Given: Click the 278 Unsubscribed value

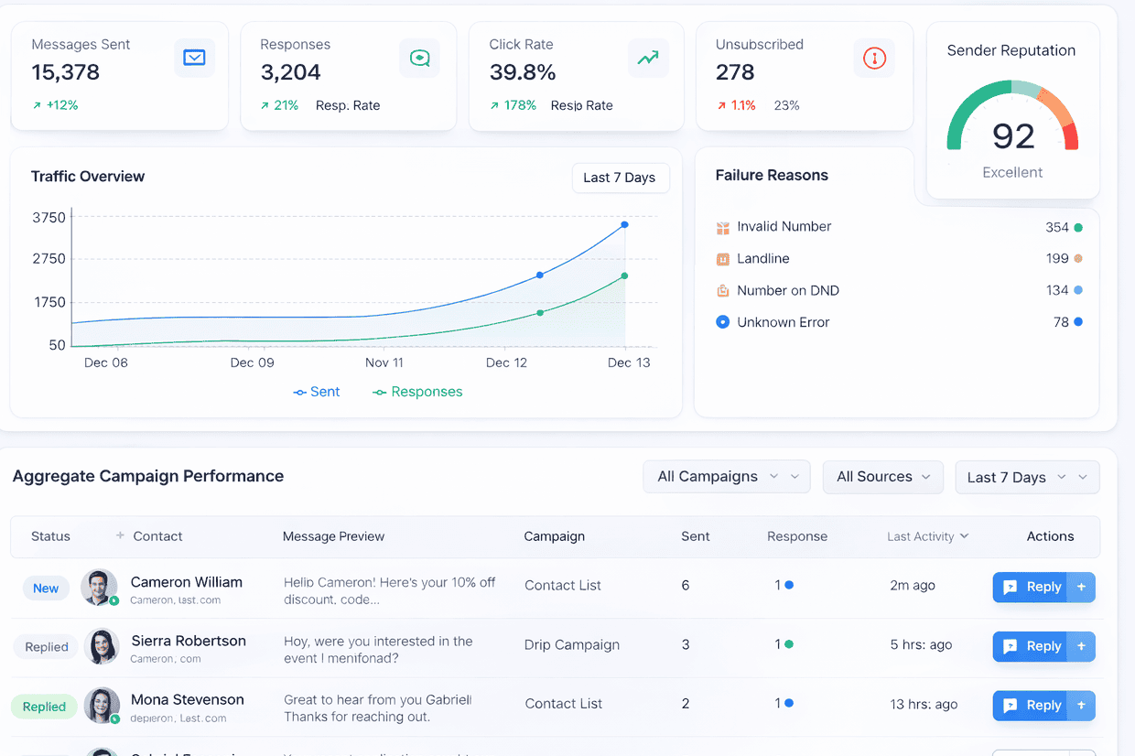Looking at the screenshot, I should coord(735,72).
